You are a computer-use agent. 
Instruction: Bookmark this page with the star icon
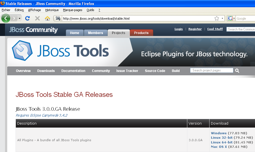[217, 19]
